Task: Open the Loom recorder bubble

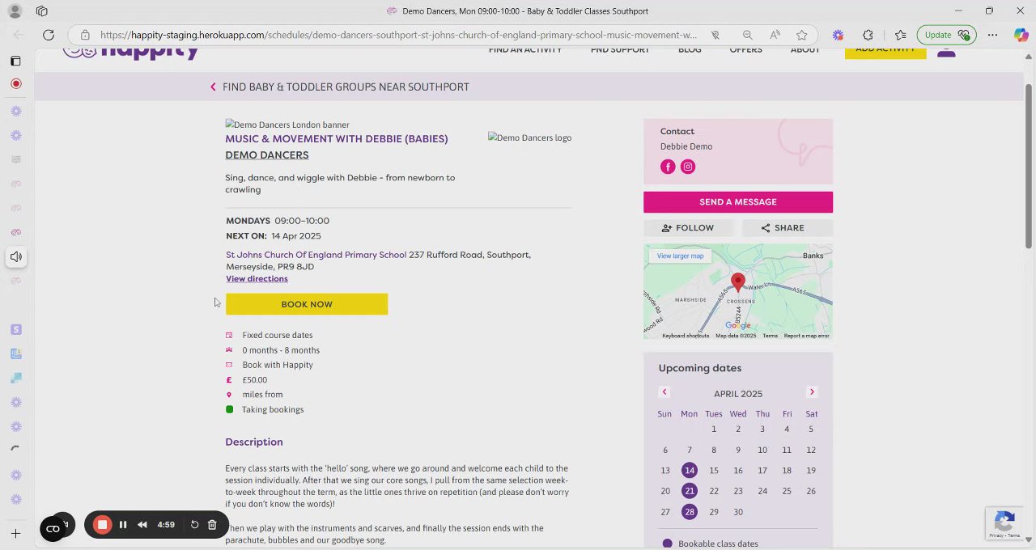Action: (x=53, y=529)
